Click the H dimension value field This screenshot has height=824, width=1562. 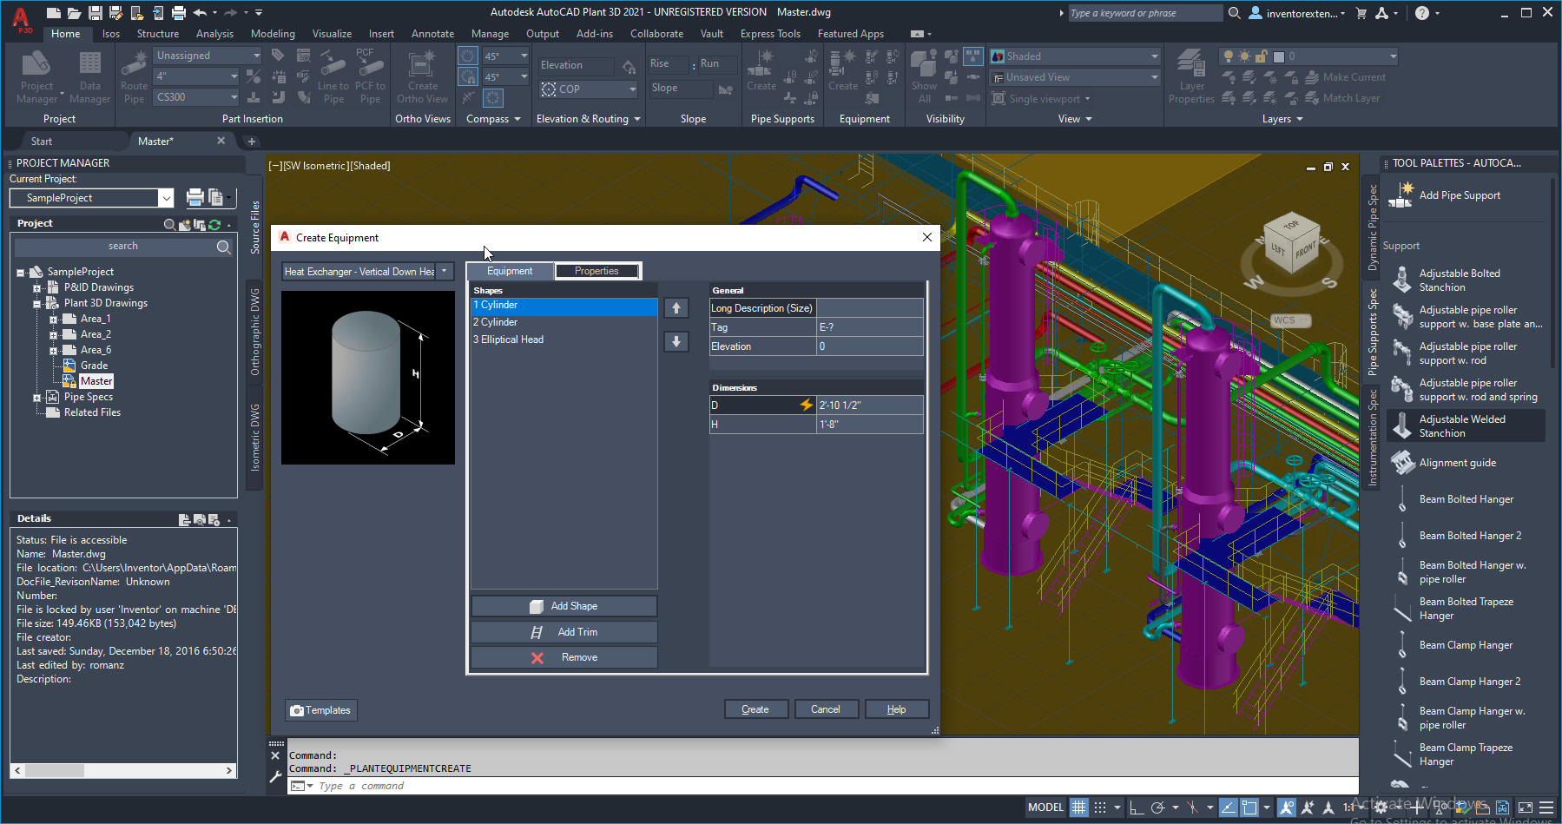[870, 425]
